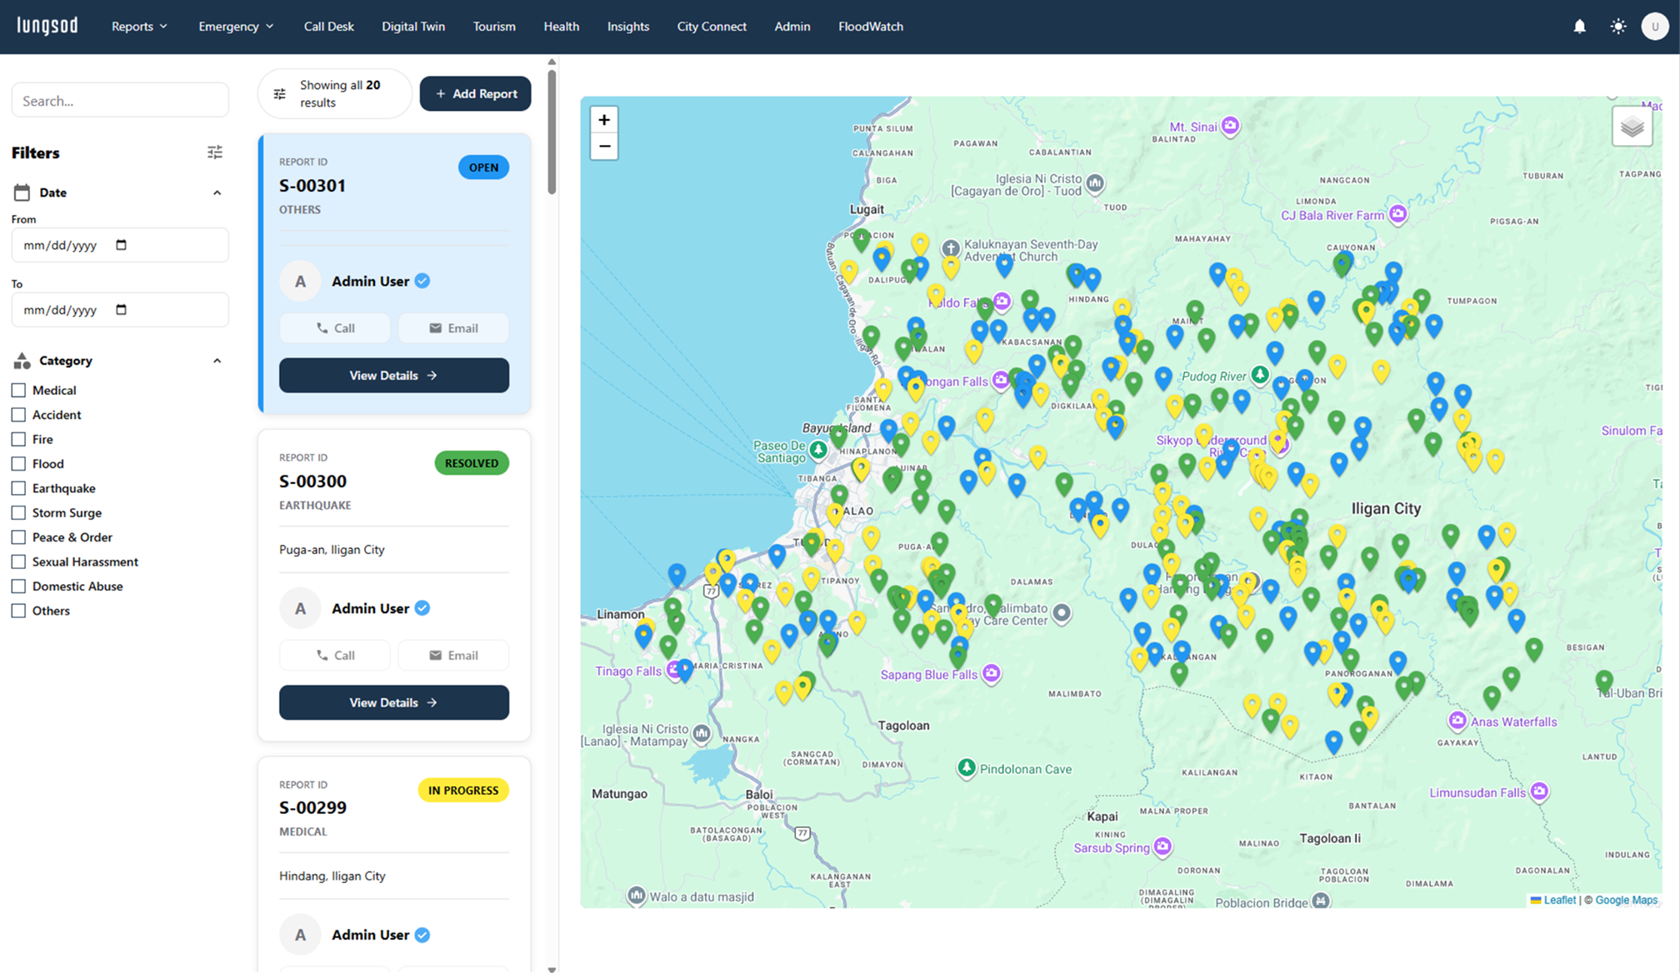
Task: Click the Mt. Sinai map marker
Action: pos(1230,127)
